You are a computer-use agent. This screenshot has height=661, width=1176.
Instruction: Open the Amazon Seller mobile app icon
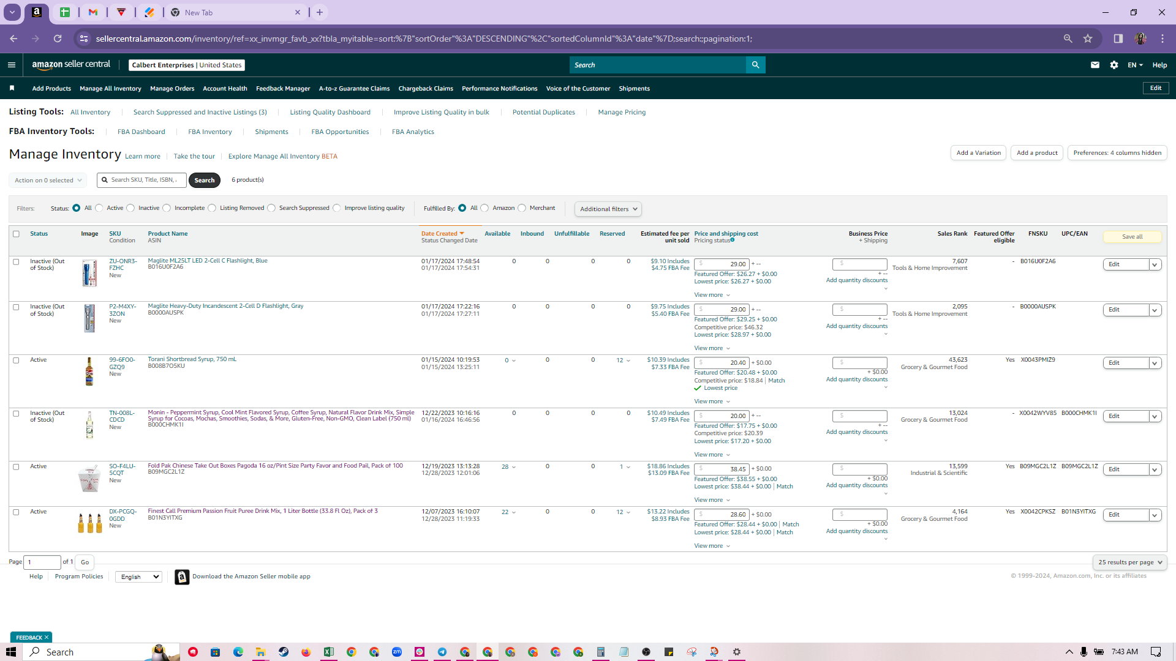click(182, 577)
